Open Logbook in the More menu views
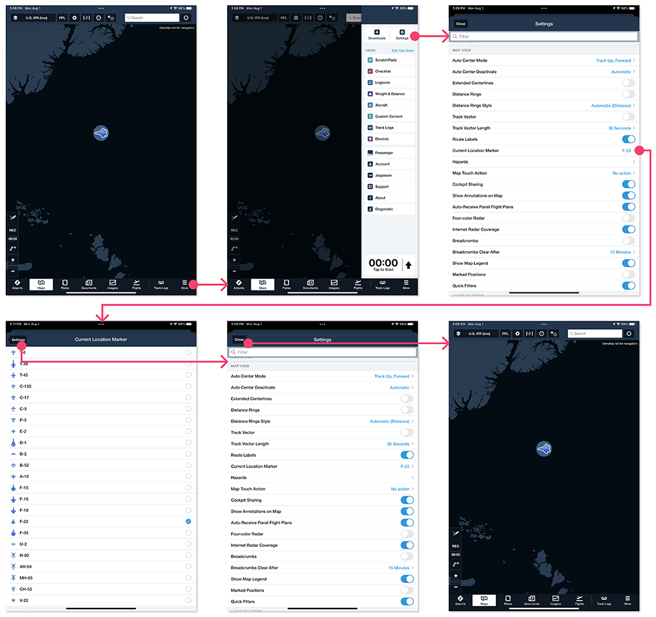The height and width of the screenshot is (617, 656). 390,83
